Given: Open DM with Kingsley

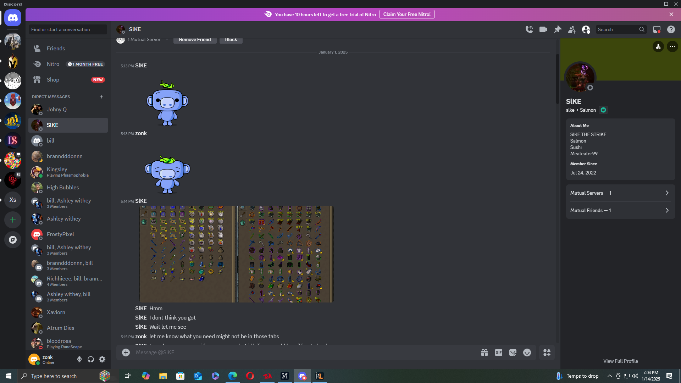Looking at the screenshot, I should tap(68, 172).
